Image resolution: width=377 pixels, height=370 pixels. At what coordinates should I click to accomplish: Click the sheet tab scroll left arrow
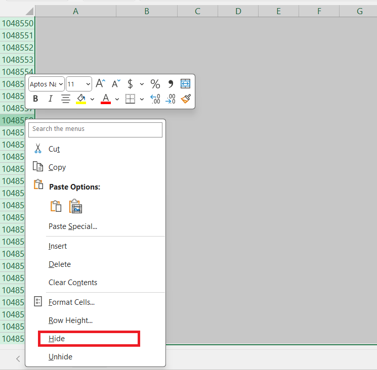(18, 359)
